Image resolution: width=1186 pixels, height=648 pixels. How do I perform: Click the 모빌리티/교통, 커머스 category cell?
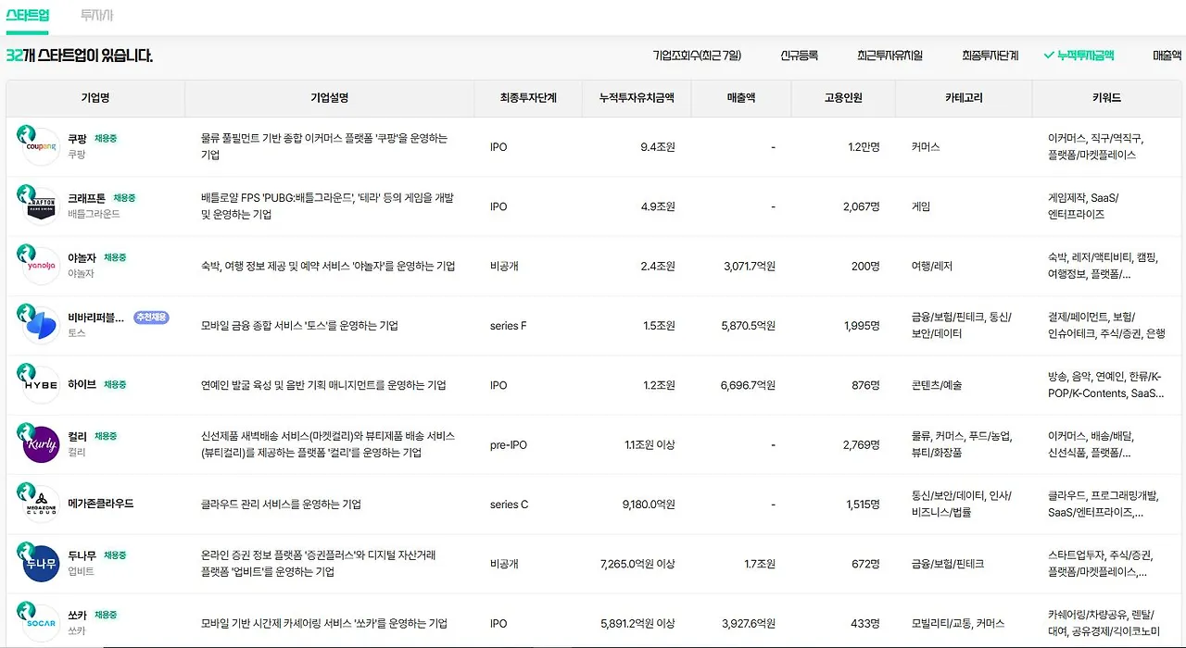[x=958, y=624]
